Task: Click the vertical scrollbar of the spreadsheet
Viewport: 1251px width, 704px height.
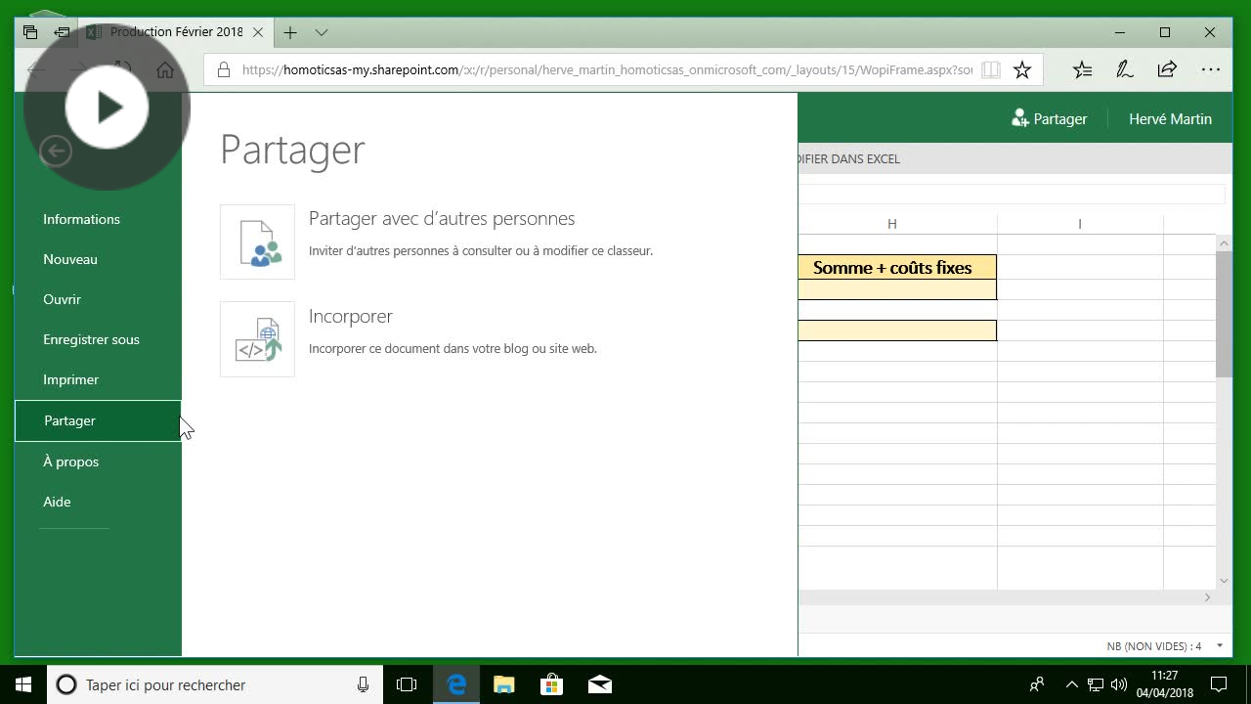Action: click(1224, 313)
